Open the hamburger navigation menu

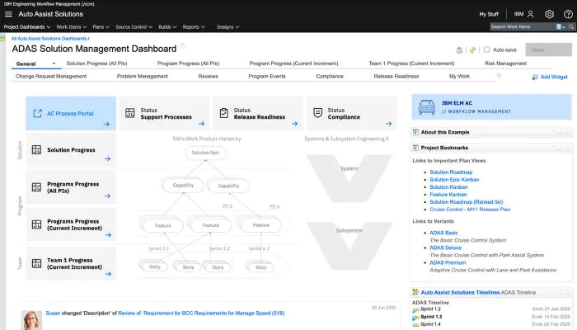coord(8,14)
